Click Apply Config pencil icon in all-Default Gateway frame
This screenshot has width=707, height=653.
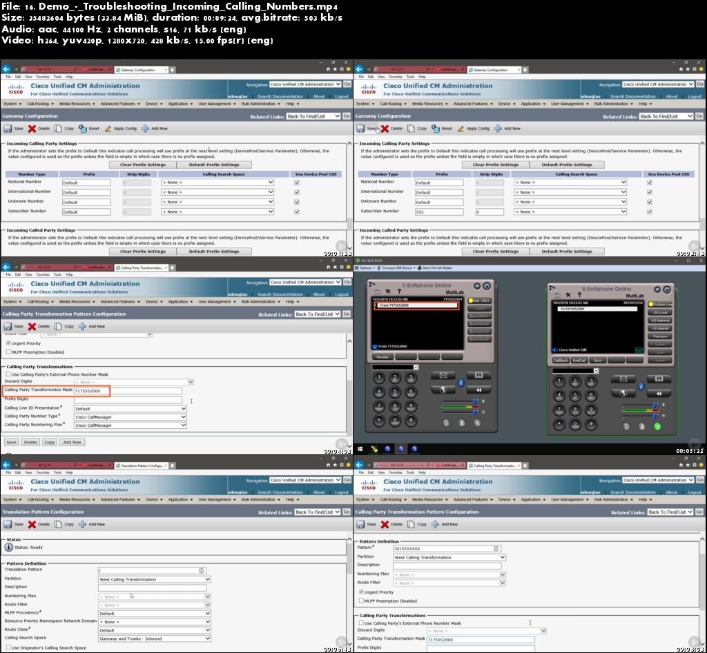click(x=108, y=128)
